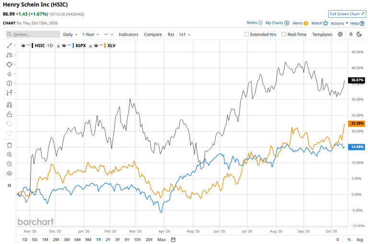Click the 14.98% $SPX value label
This screenshot has height=244, width=368.
pyautogui.click(x=356, y=147)
